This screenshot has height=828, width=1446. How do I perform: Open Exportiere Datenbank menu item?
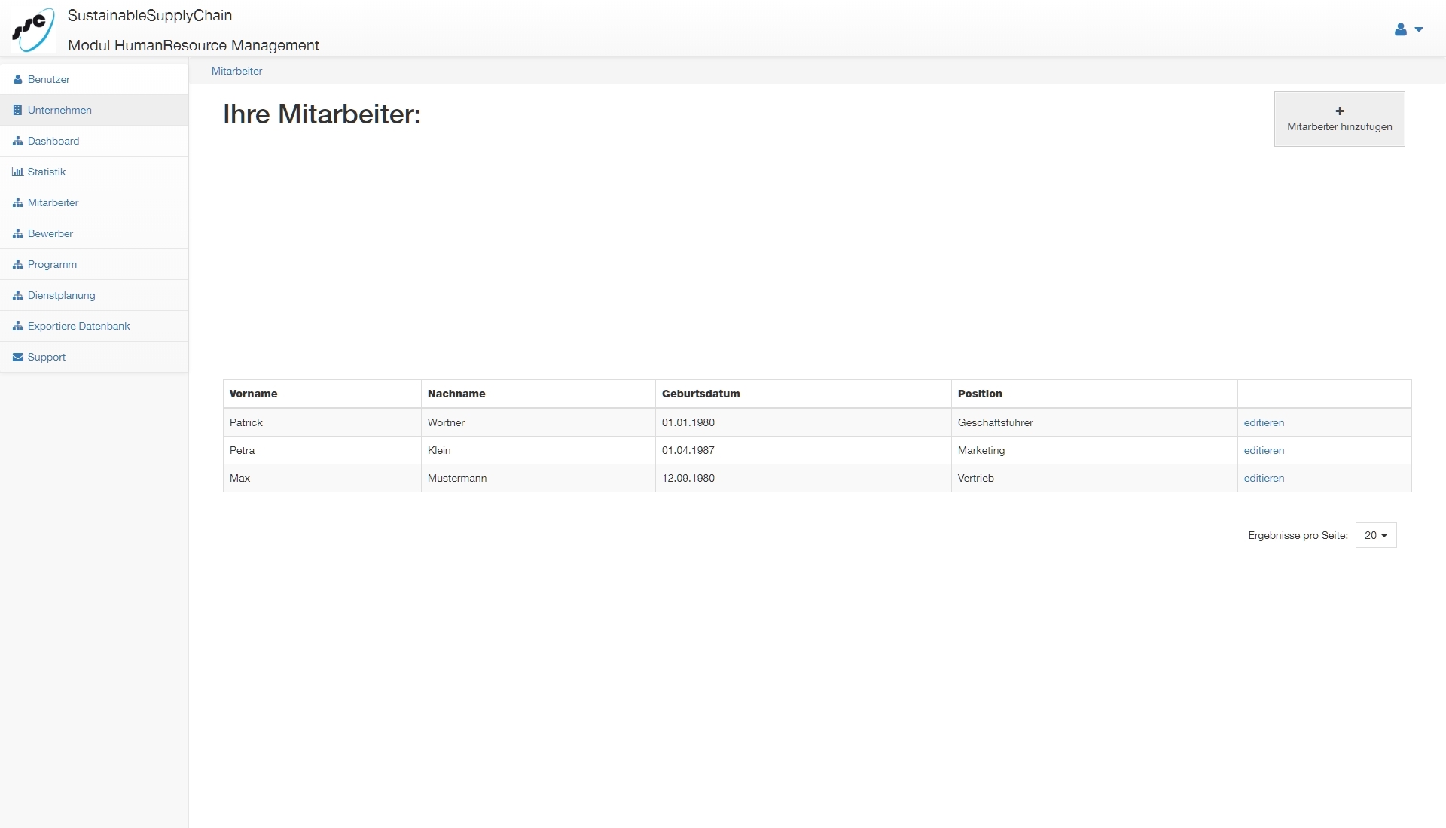point(78,326)
